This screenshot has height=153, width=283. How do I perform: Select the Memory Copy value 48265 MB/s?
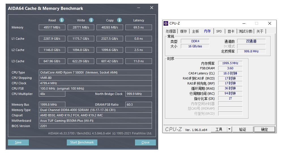tap(110, 27)
